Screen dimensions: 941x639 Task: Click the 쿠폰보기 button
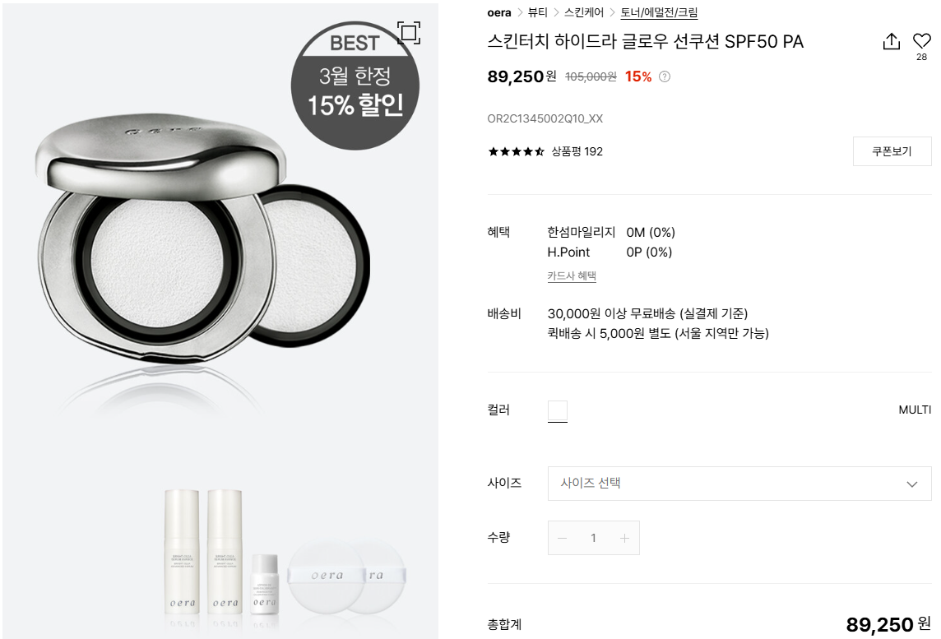coord(892,151)
